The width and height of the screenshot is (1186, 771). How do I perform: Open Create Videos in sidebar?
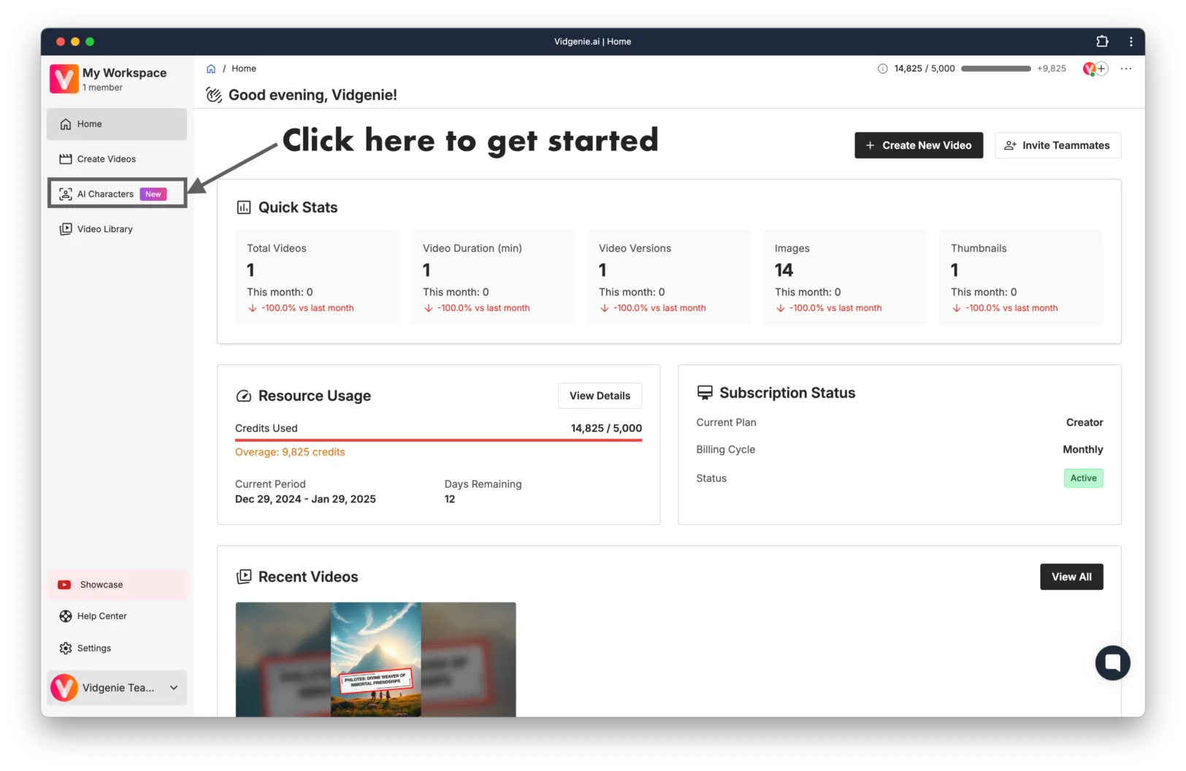tap(117, 159)
